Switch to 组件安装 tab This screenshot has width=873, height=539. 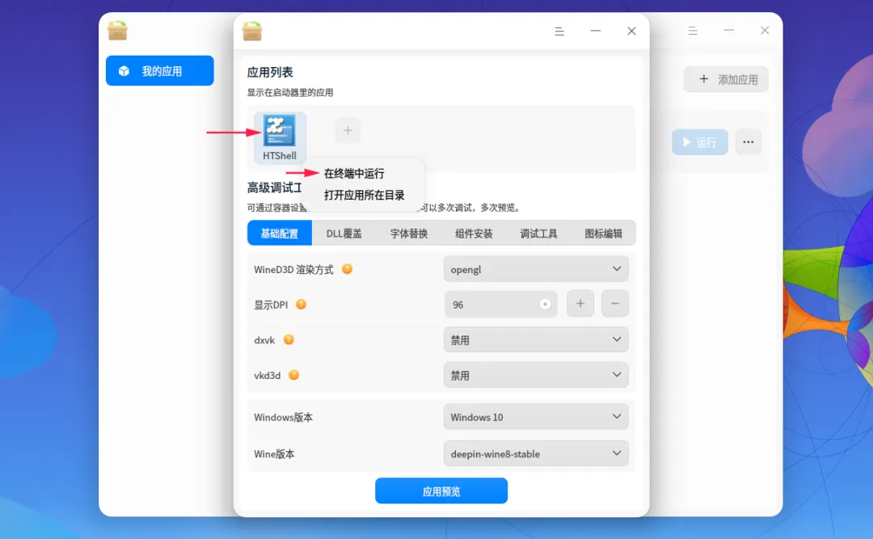(x=474, y=234)
